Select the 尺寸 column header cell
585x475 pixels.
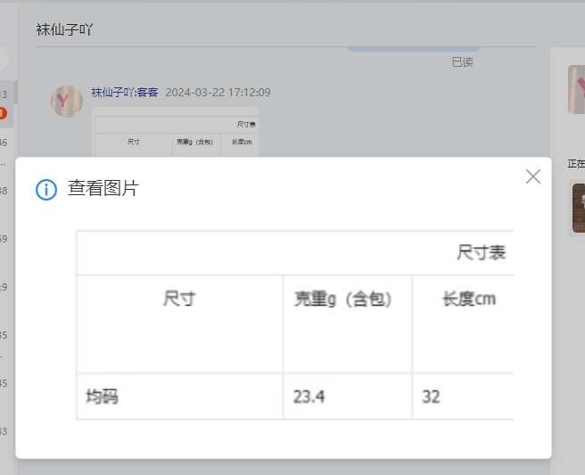tap(179, 299)
